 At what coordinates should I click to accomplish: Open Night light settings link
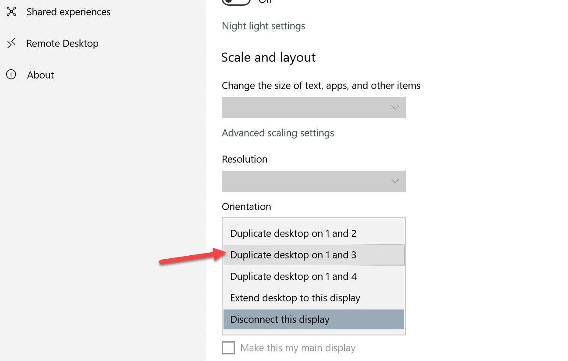click(263, 26)
